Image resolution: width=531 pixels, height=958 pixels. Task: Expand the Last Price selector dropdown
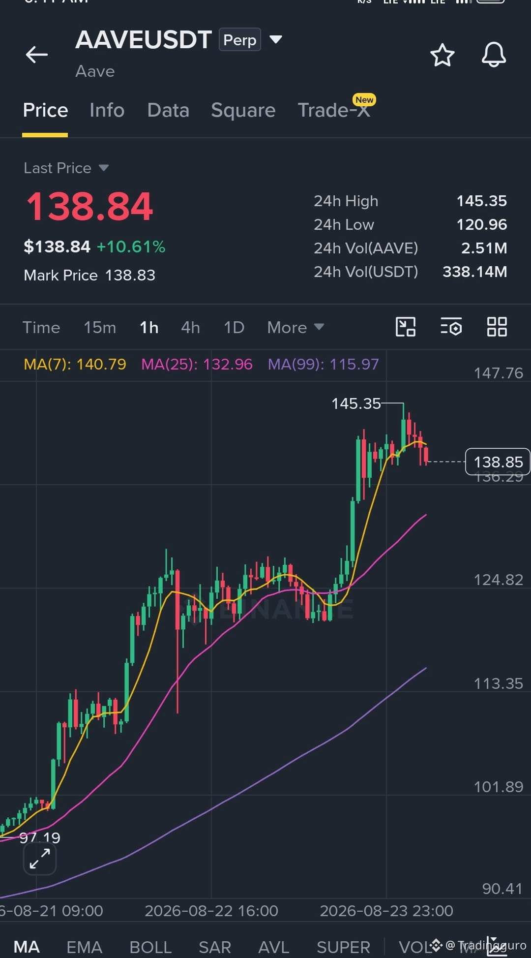point(103,168)
